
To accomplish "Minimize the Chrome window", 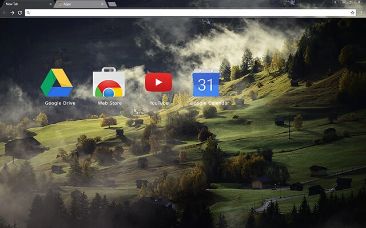I will coord(343,2).
